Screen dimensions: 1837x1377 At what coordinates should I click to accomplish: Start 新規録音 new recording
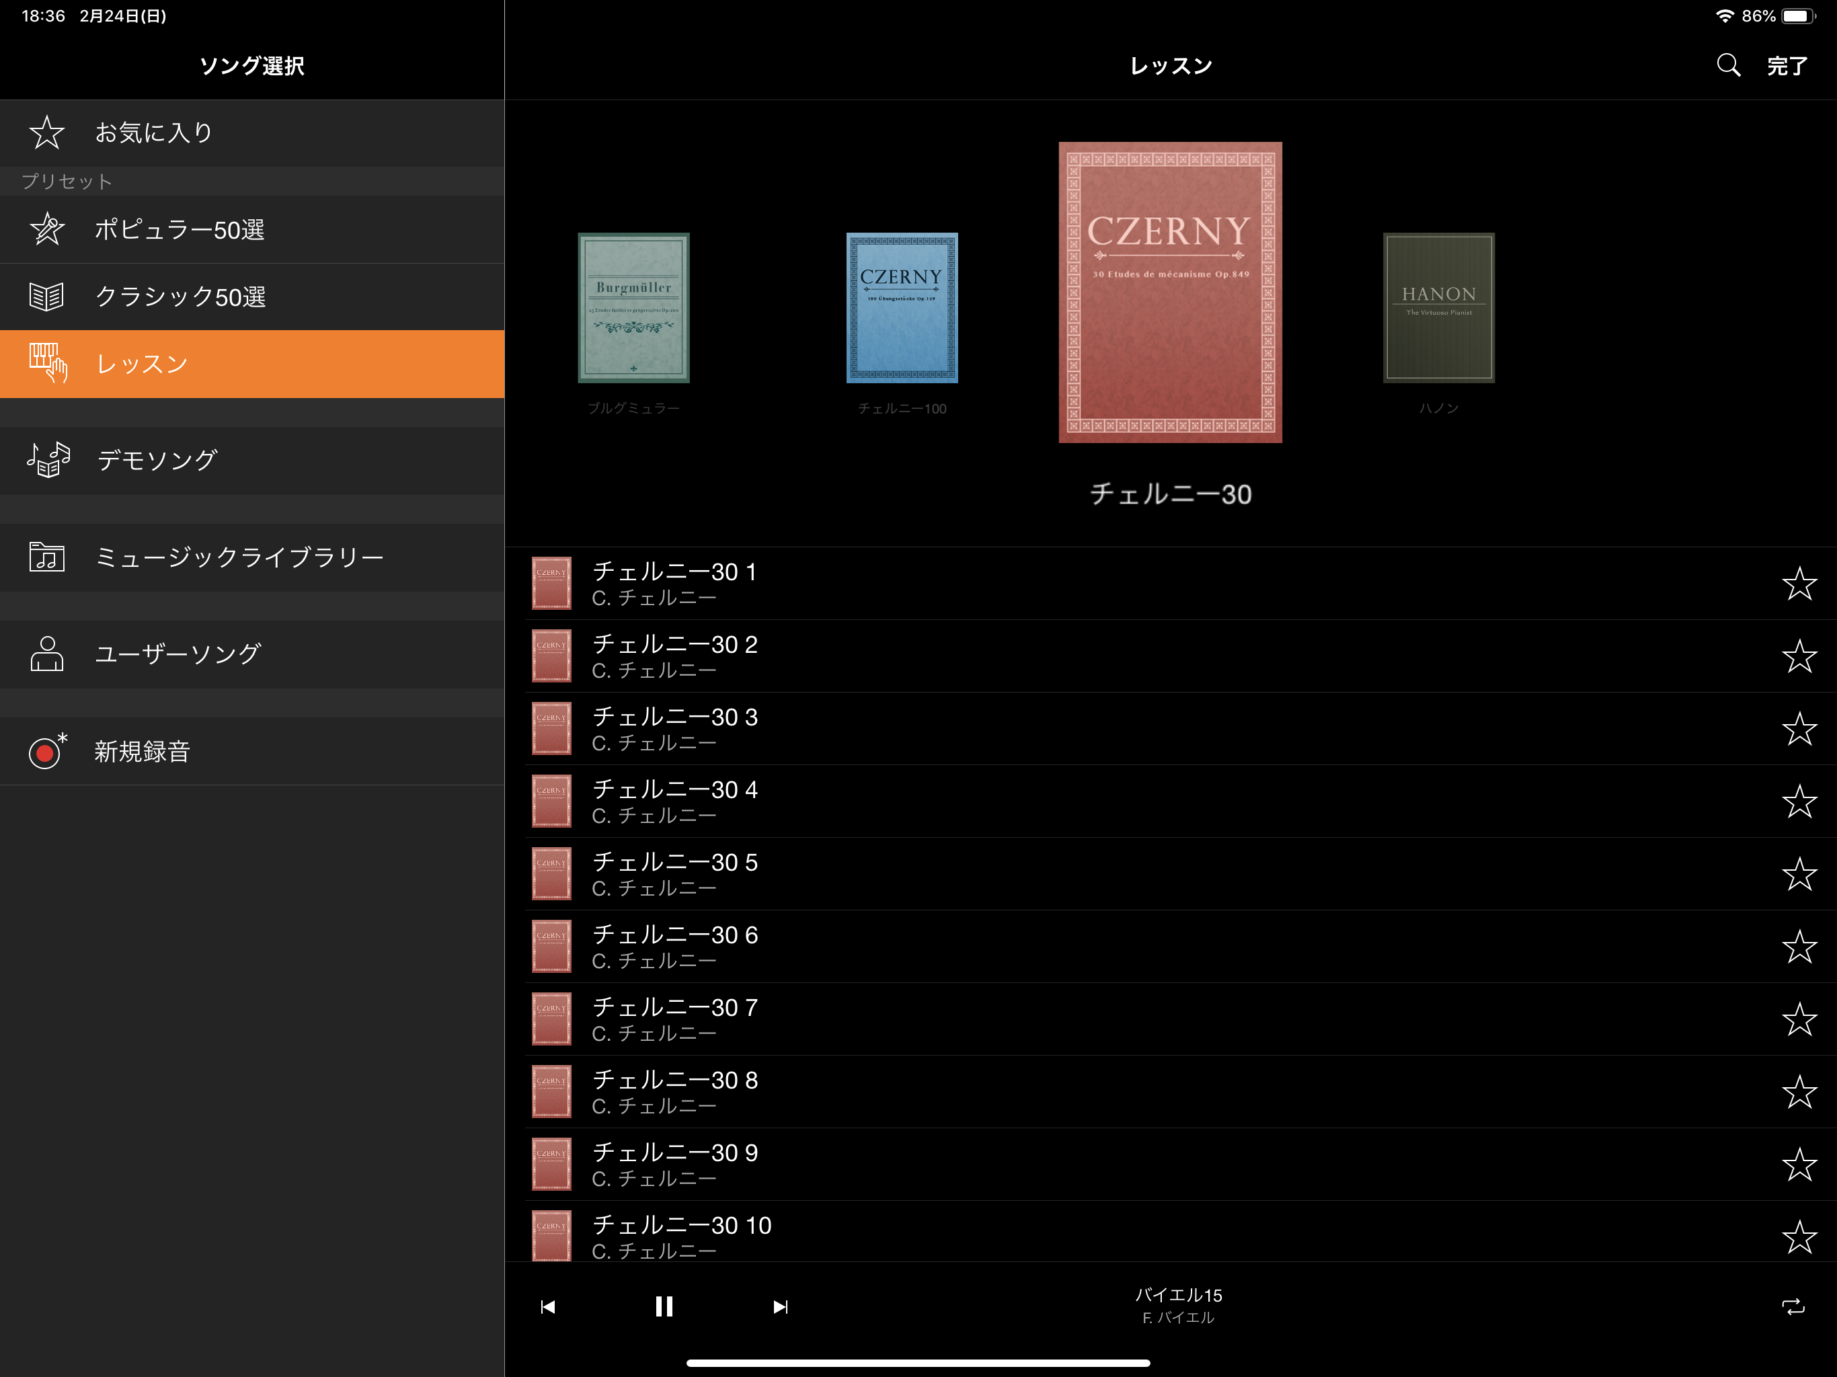pyautogui.click(x=251, y=752)
